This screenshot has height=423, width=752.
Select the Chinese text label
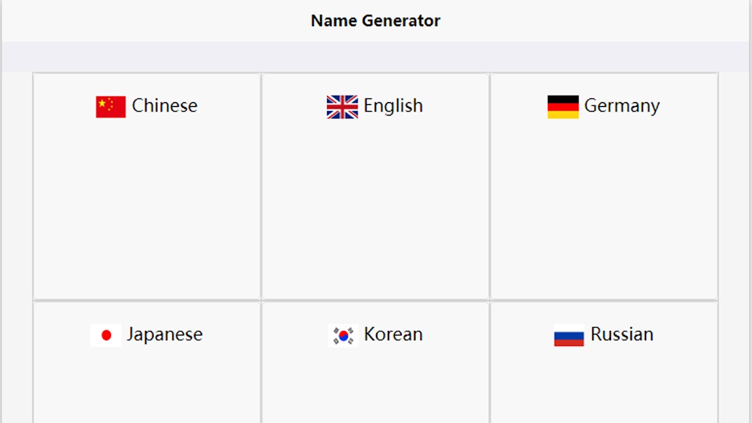pos(164,106)
